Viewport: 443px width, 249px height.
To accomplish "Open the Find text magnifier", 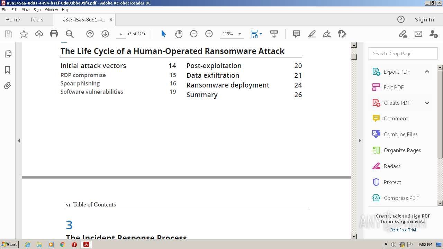I will click(70, 34).
